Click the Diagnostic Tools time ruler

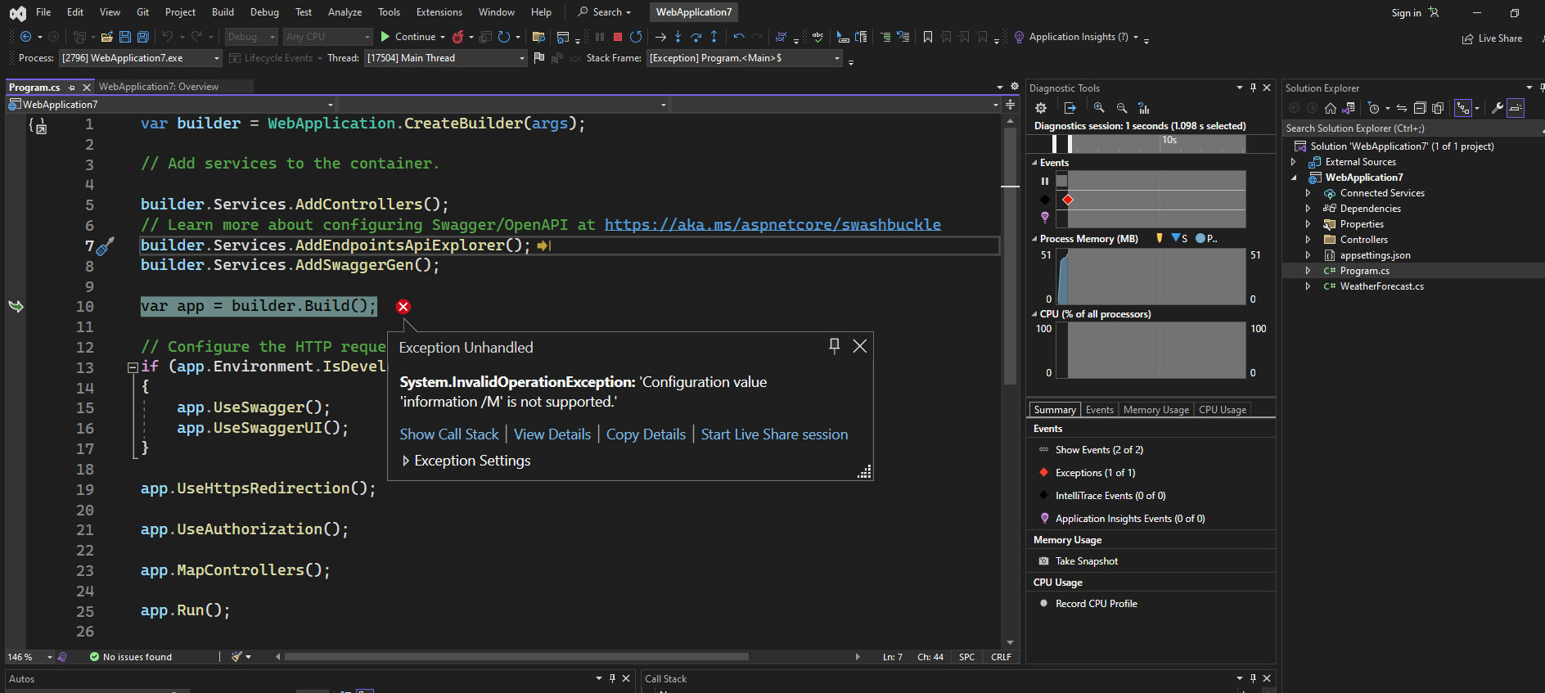(x=1149, y=143)
